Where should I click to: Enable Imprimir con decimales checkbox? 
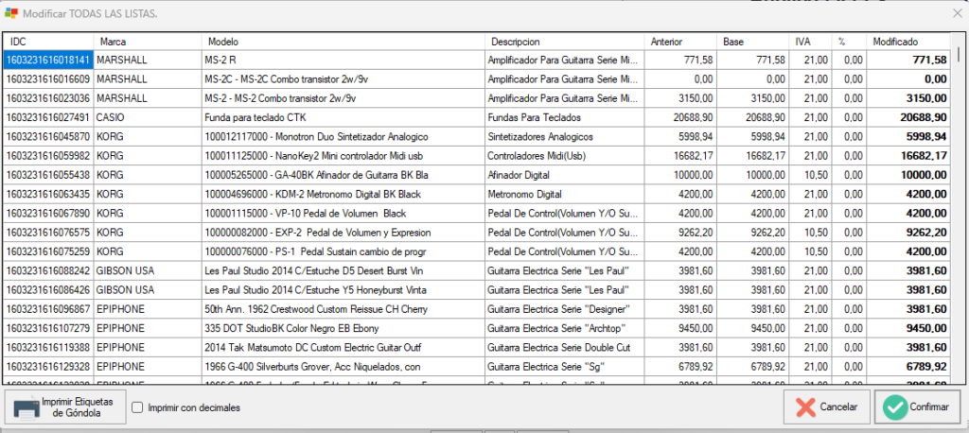pos(138,407)
